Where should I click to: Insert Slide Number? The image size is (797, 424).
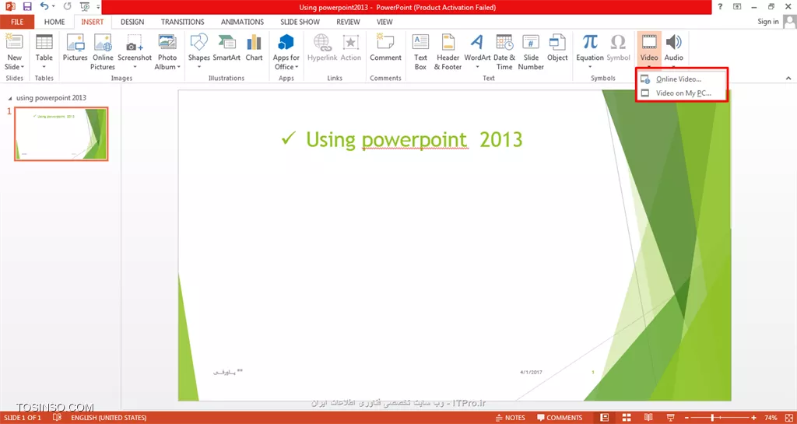coord(531,52)
